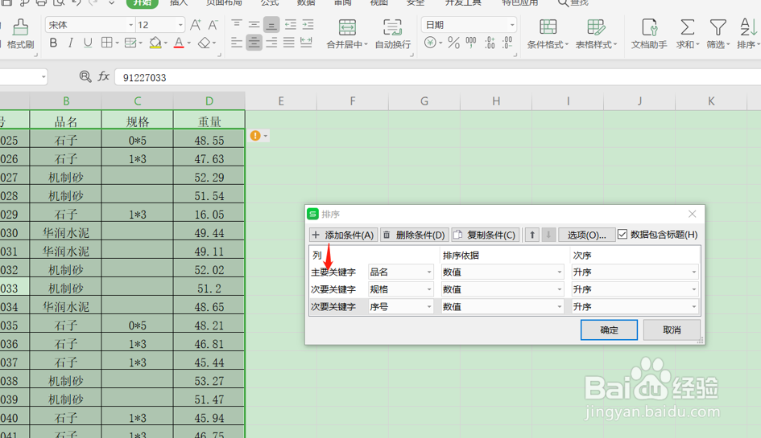Open sort basis dropdown for 序号 row
This screenshot has height=438, width=761.
tap(503, 307)
